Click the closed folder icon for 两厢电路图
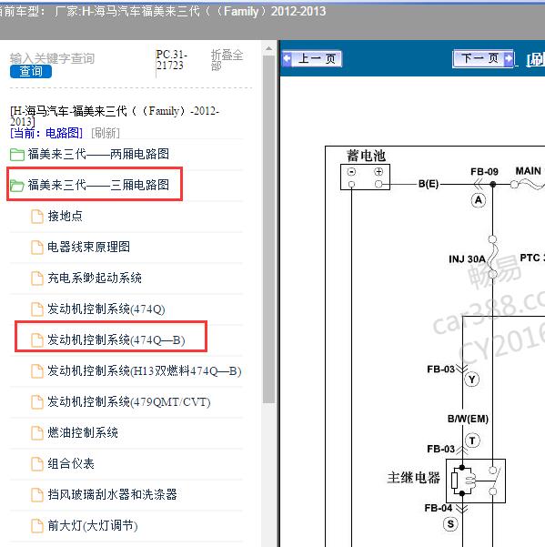 (17, 155)
